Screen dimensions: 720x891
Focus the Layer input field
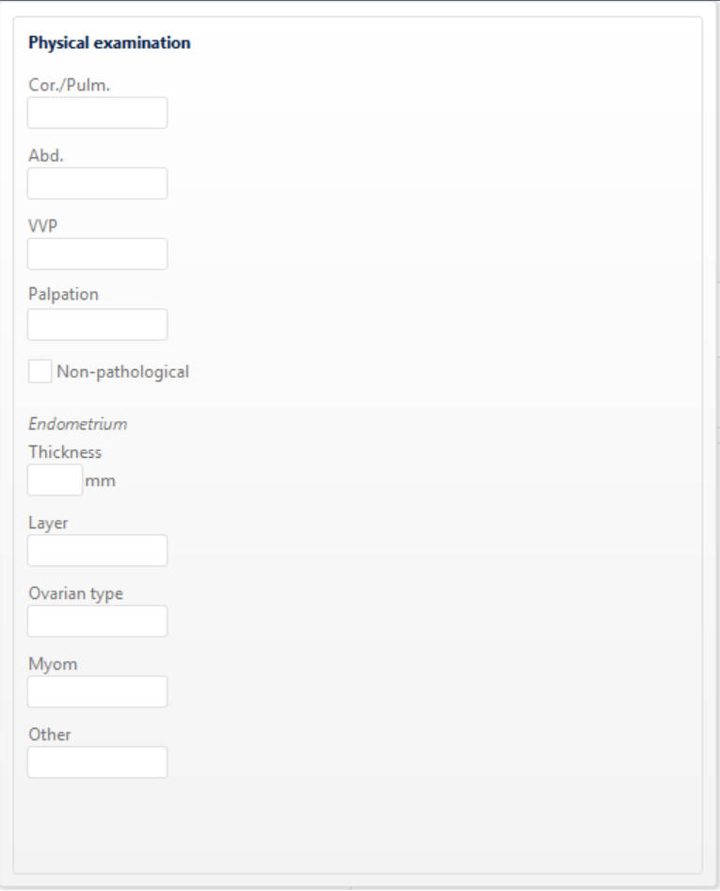(x=98, y=551)
